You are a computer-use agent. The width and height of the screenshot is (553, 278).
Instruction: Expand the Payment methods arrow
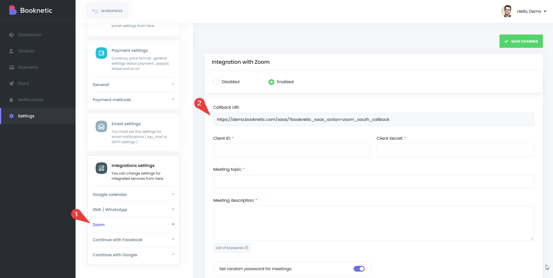pyautogui.click(x=173, y=99)
